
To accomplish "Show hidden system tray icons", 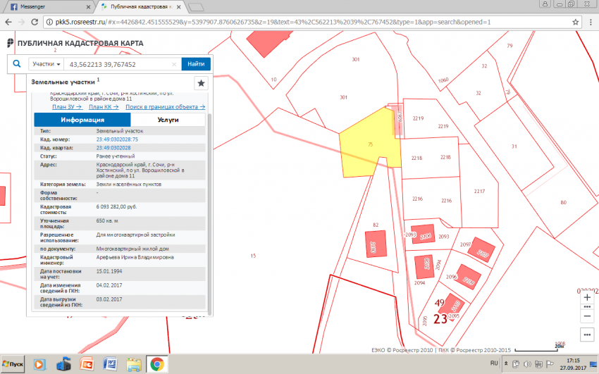I will click(507, 364).
